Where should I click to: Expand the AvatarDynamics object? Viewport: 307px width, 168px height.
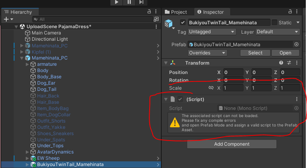pyautogui.click(x=27, y=152)
